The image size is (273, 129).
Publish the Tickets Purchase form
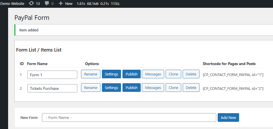(131, 88)
